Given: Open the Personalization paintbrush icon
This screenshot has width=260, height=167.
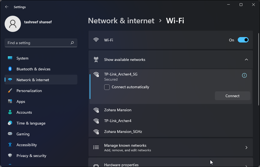Looking at the screenshot, I should tap(10, 90).
